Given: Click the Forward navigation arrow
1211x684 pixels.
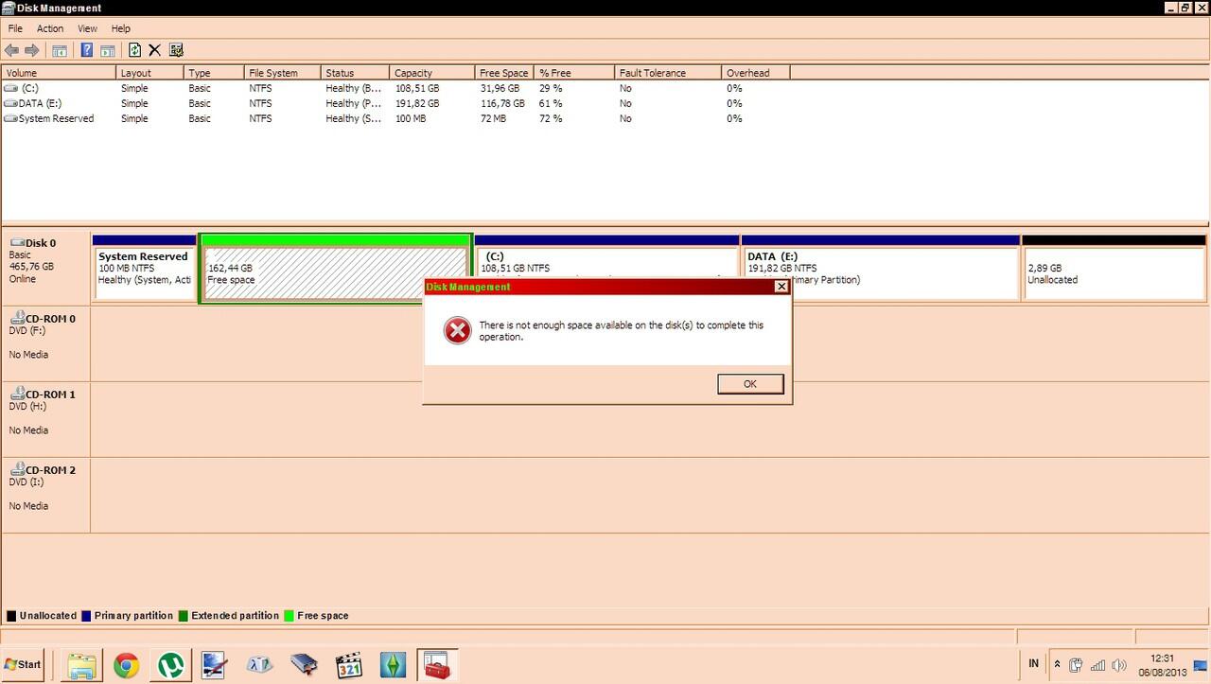Looking at the screenshot, I should point(31,49).
